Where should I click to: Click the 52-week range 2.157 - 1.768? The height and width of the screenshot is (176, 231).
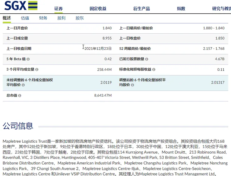point(214,49)
